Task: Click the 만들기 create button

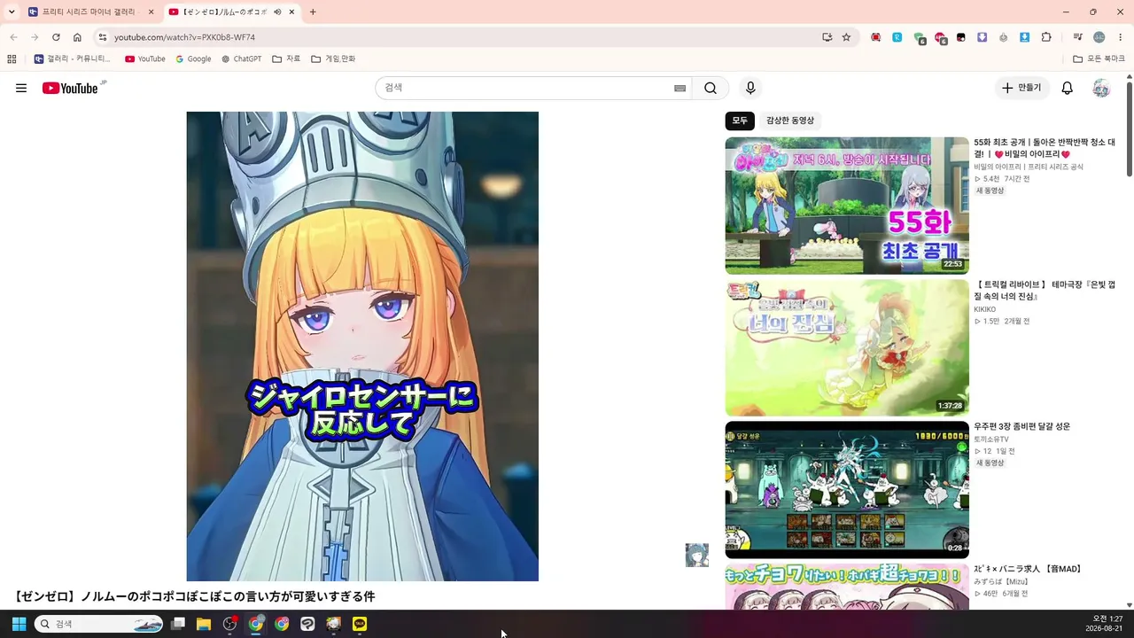Action: click(x=1021, y=88)
